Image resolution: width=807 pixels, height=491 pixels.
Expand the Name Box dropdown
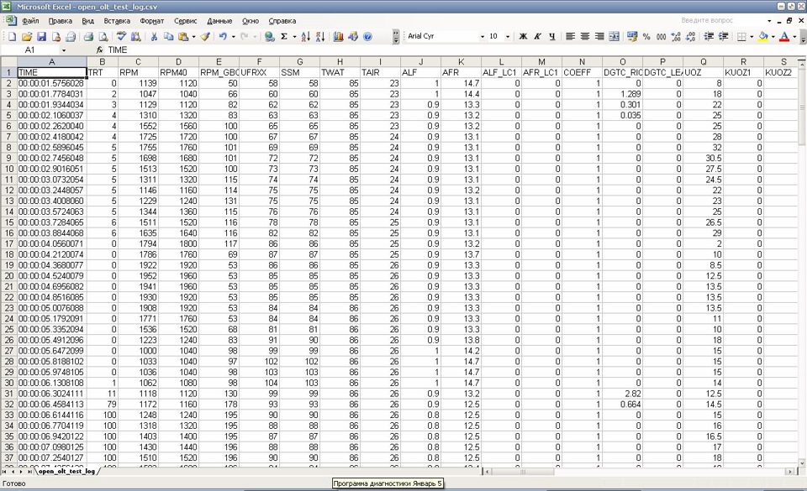(64, 50)
